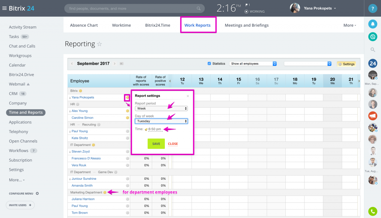The height and width of the screenshot is (218, 381).
Task: Open report settings icon for Juliana Harrison
Action: click(127, 199)
